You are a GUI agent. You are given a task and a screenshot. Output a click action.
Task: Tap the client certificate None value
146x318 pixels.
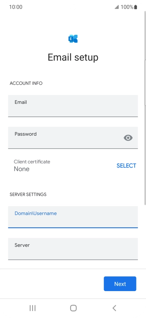coord(22,169)
